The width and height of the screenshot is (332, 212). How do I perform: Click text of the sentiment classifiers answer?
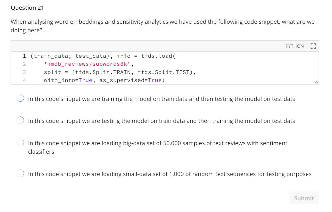coord(158,147)
